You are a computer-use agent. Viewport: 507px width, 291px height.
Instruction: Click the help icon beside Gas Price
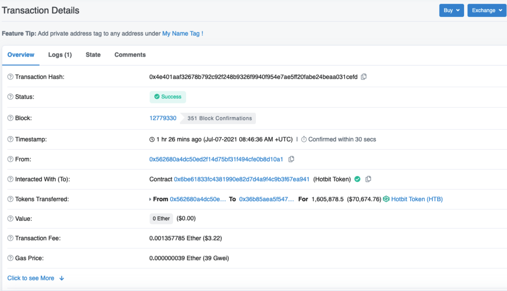pos(11,258)
